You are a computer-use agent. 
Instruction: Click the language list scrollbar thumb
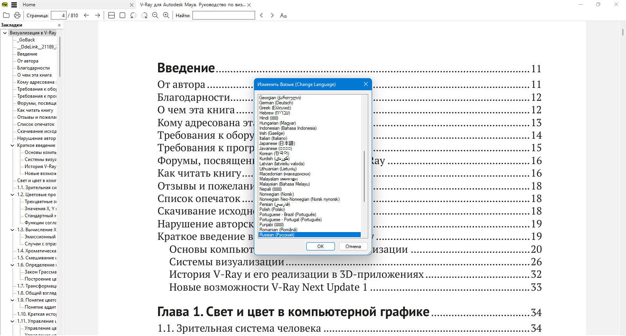(x=364, y=176)
